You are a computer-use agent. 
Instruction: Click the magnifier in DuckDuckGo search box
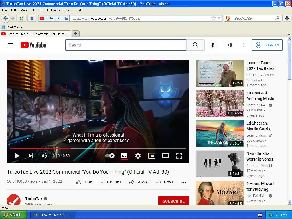pyautogui.click(x=277, y=18)
